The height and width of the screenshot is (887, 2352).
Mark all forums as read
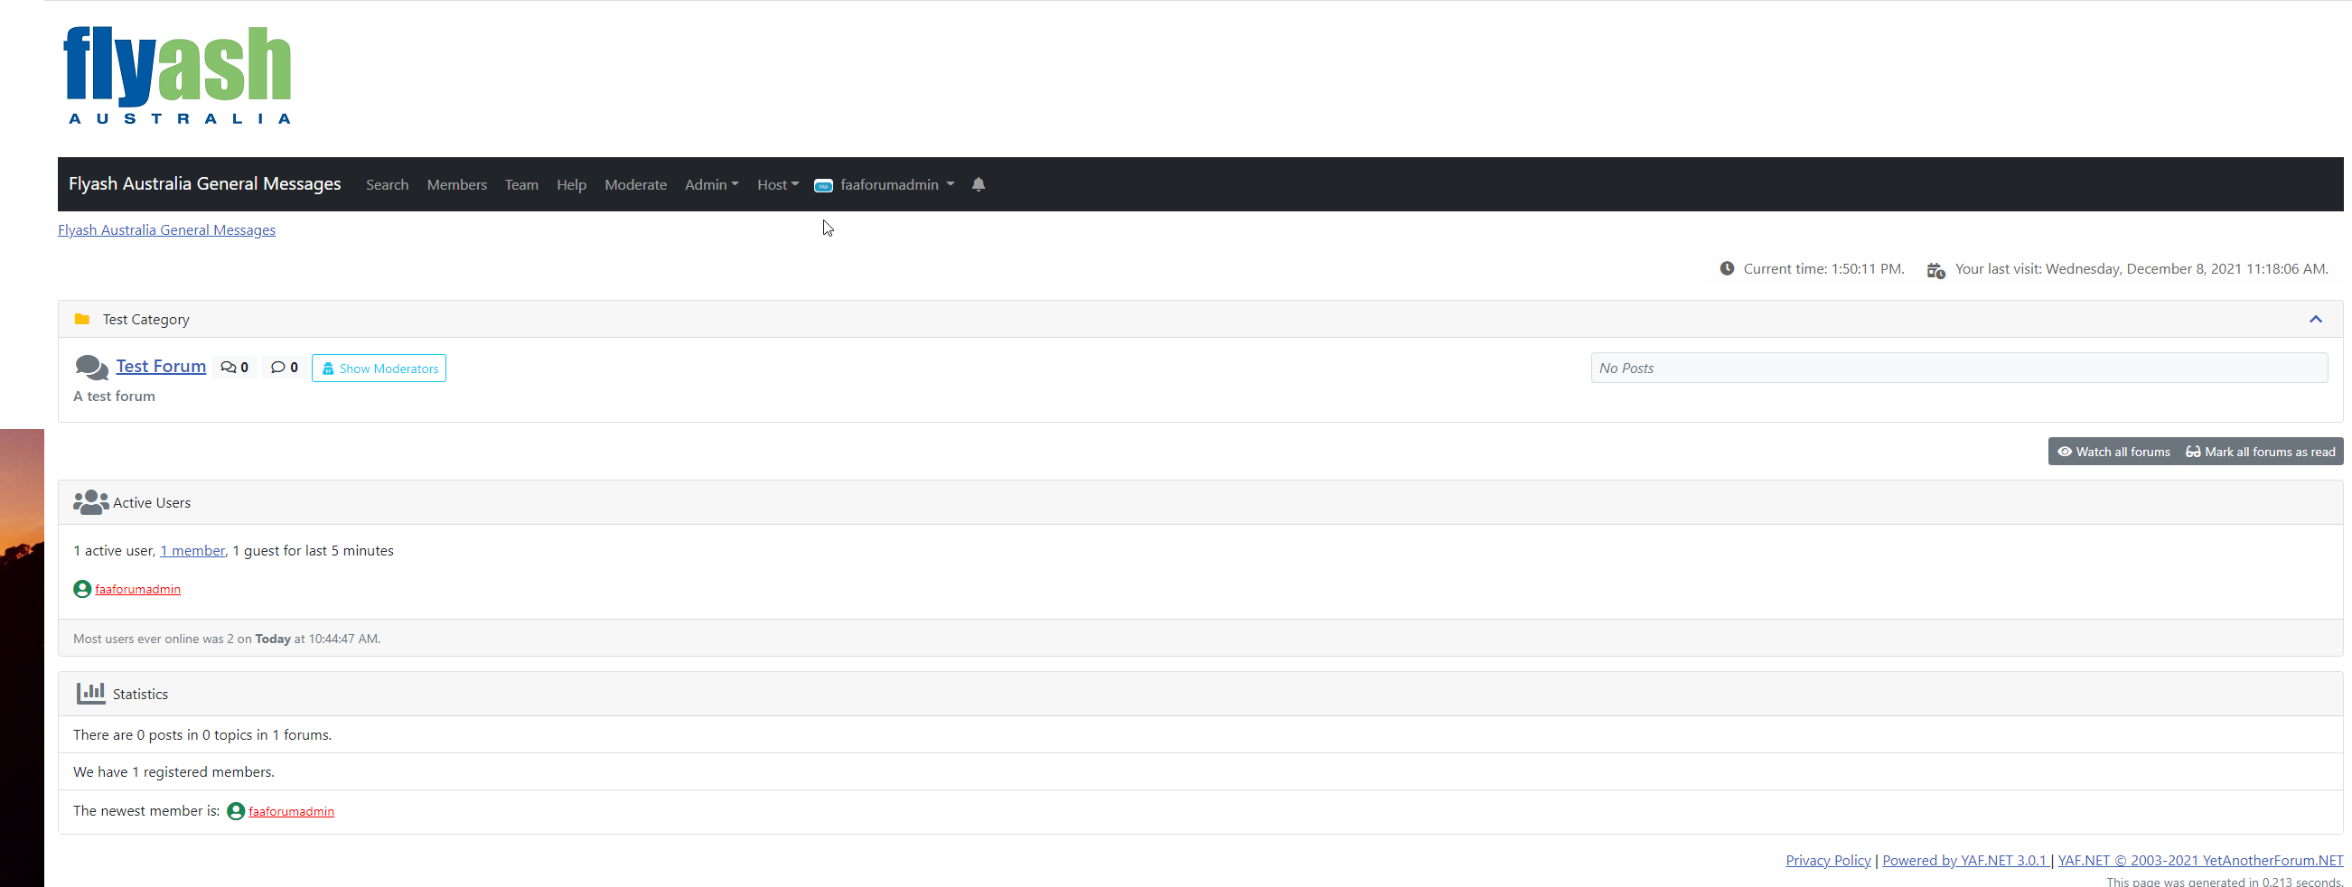(2260, 452)
